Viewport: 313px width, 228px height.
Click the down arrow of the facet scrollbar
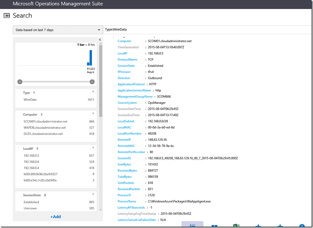tap(100, 209)
